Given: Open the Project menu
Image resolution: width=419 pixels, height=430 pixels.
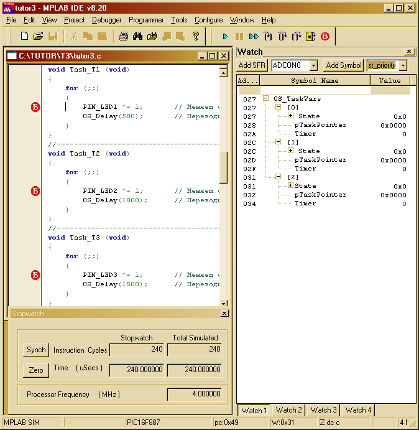Looking at the screenshot, I should [74, 20].
